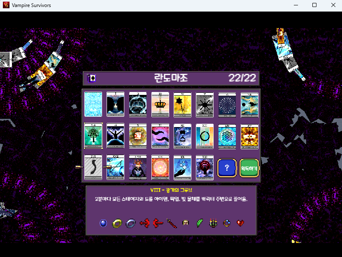The image size is (342, 257).
Task: Choose arcana card VII with the blue-orange clouds
Action: [249, 105]
